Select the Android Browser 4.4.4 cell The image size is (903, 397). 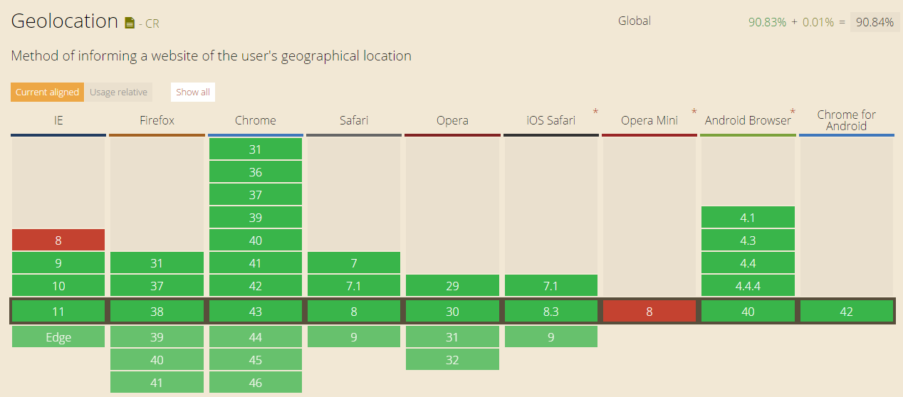pyautogui.click(x=748, y=286)
